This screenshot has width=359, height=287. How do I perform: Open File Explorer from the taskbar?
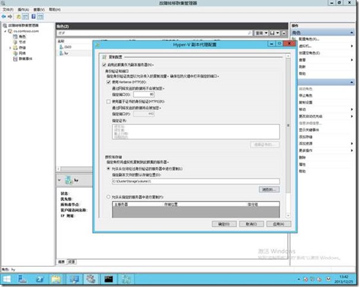point(56,279)
